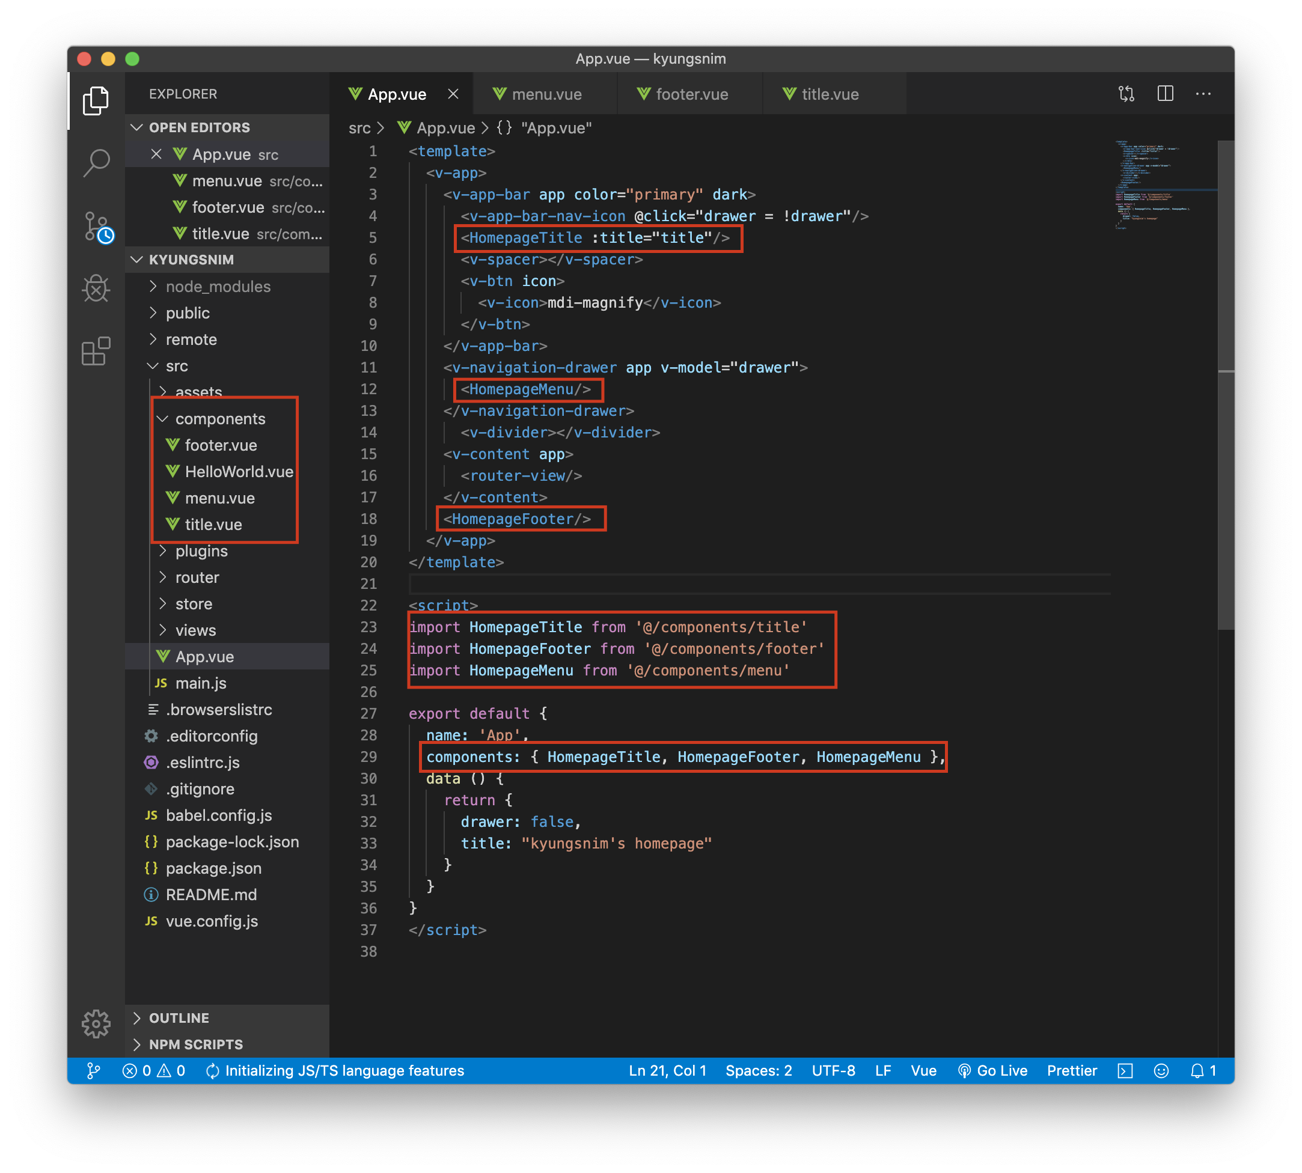Open the Extensions view
Viewport: 1302px width, 1173px height.
pyautogui.click(x=96, y=352)
